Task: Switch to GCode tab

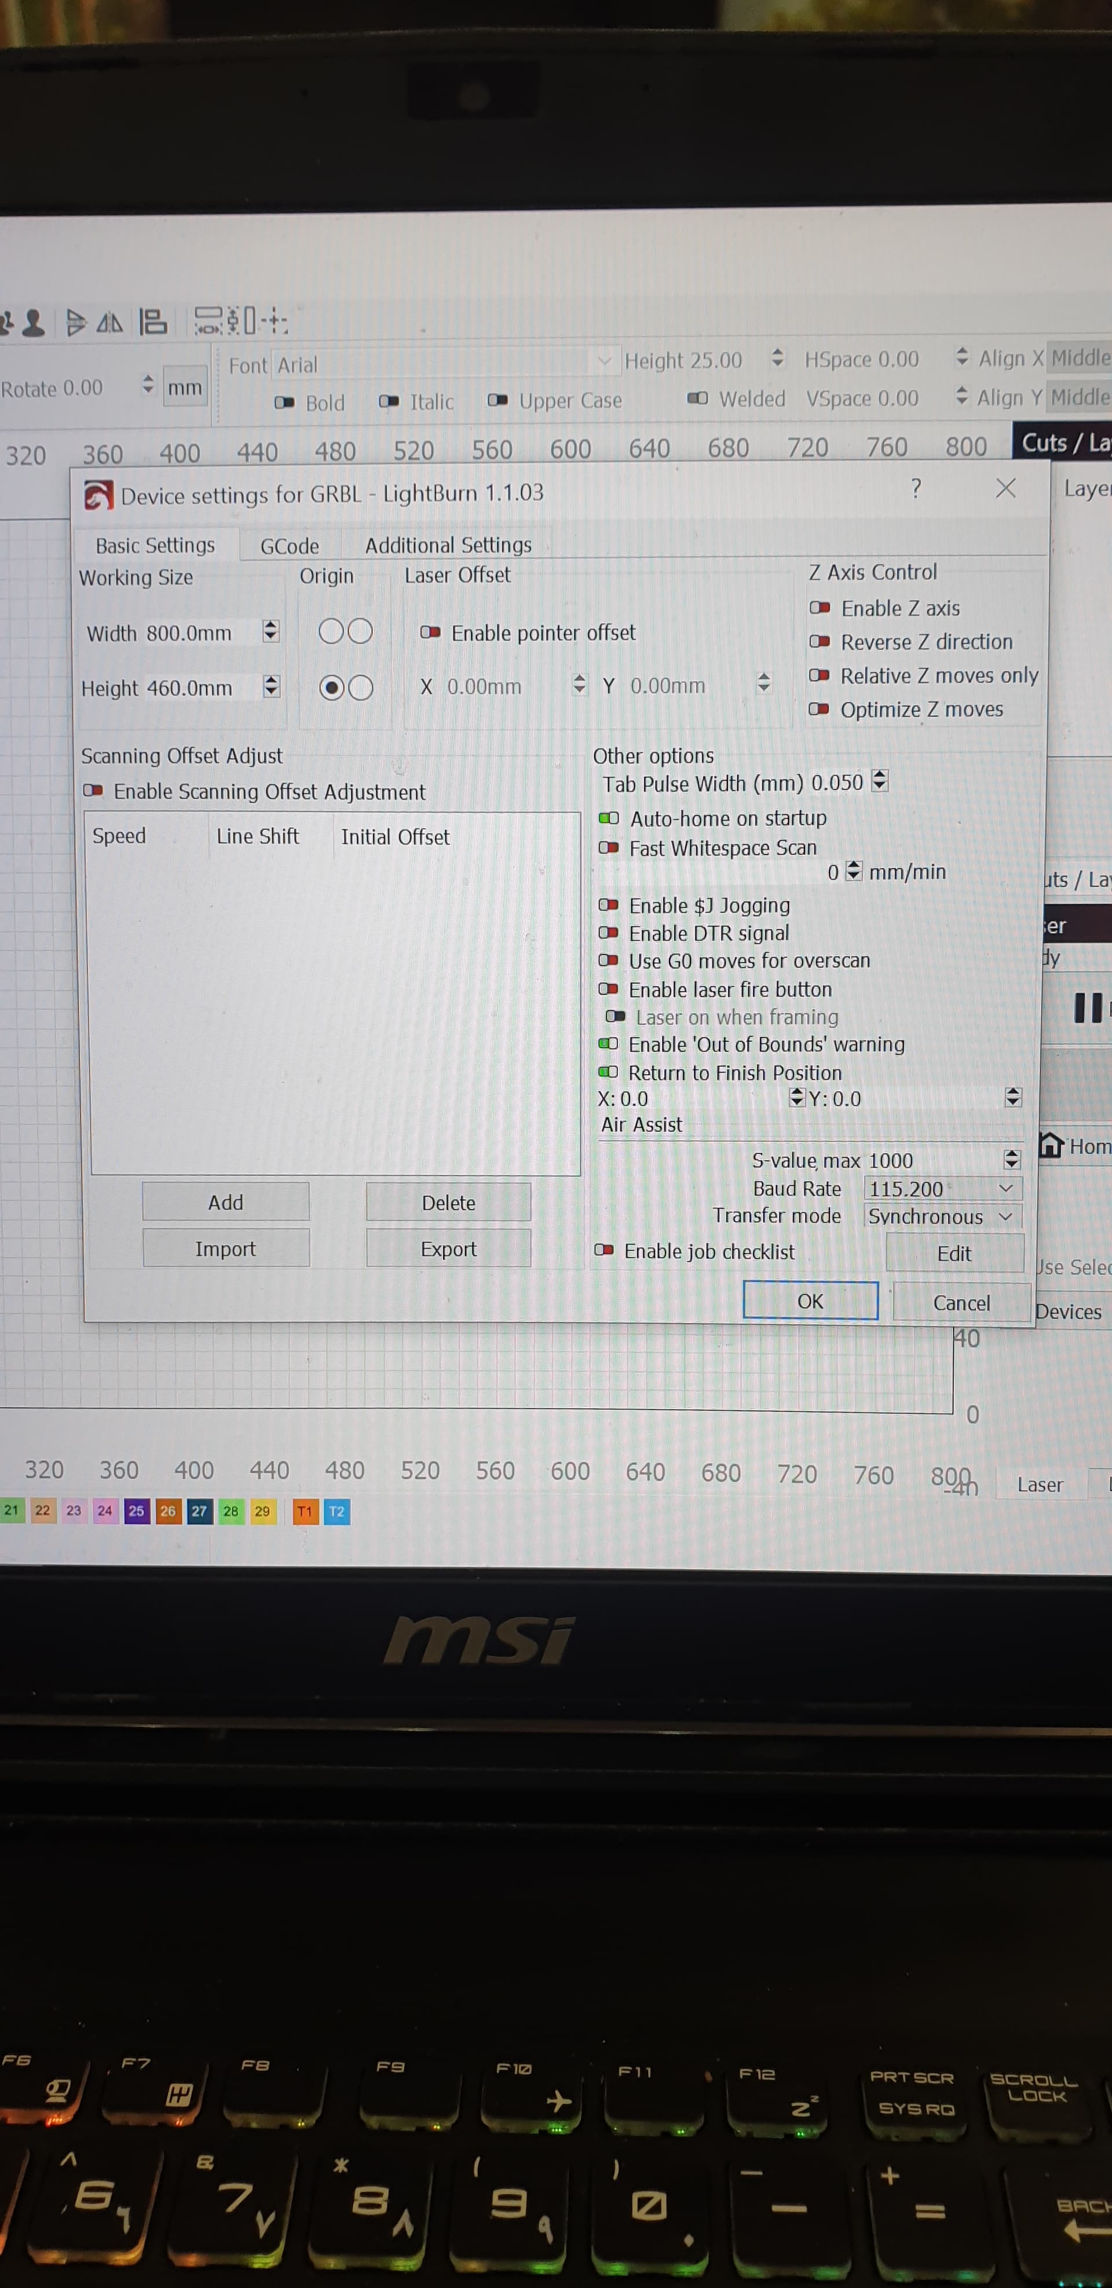Action: pyautogui.click(x=290, y=546)
